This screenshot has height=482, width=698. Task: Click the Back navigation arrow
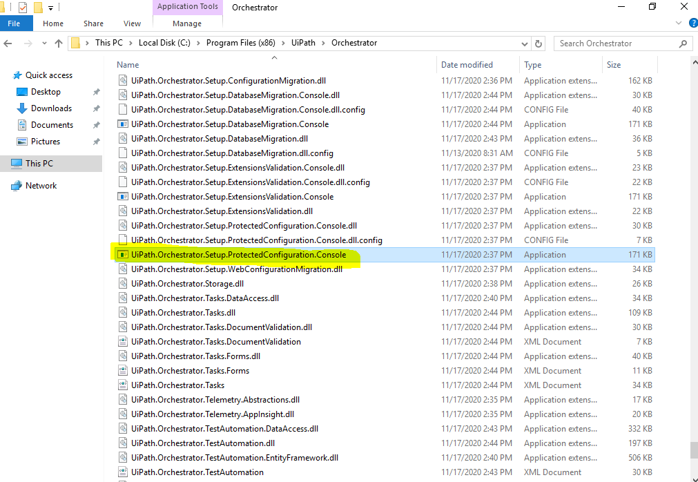point(8,44)
